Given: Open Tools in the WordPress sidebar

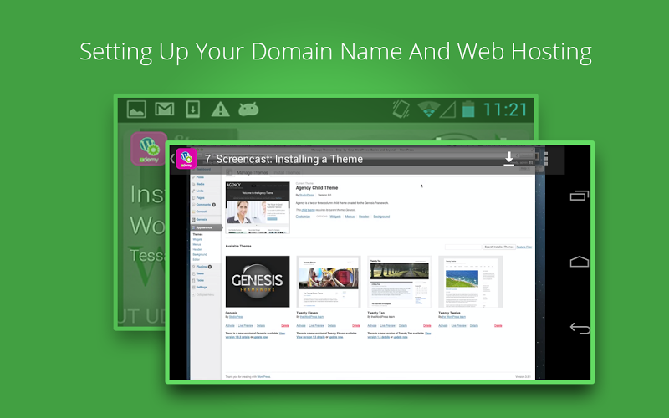Looking at the screenshot, I should click(x=200, y=280).
